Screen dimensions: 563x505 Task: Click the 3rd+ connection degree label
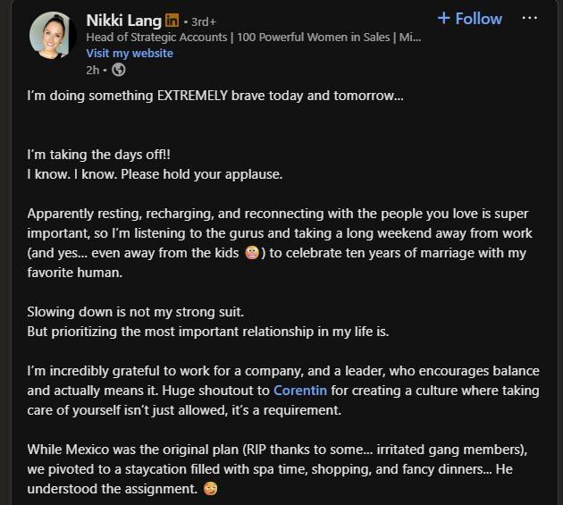[x=204, y=21]
